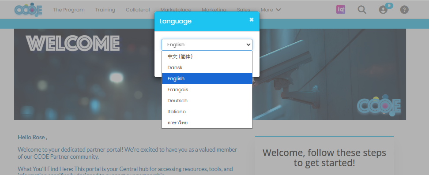
Task: Select Français from the language list
Action: 207,89
